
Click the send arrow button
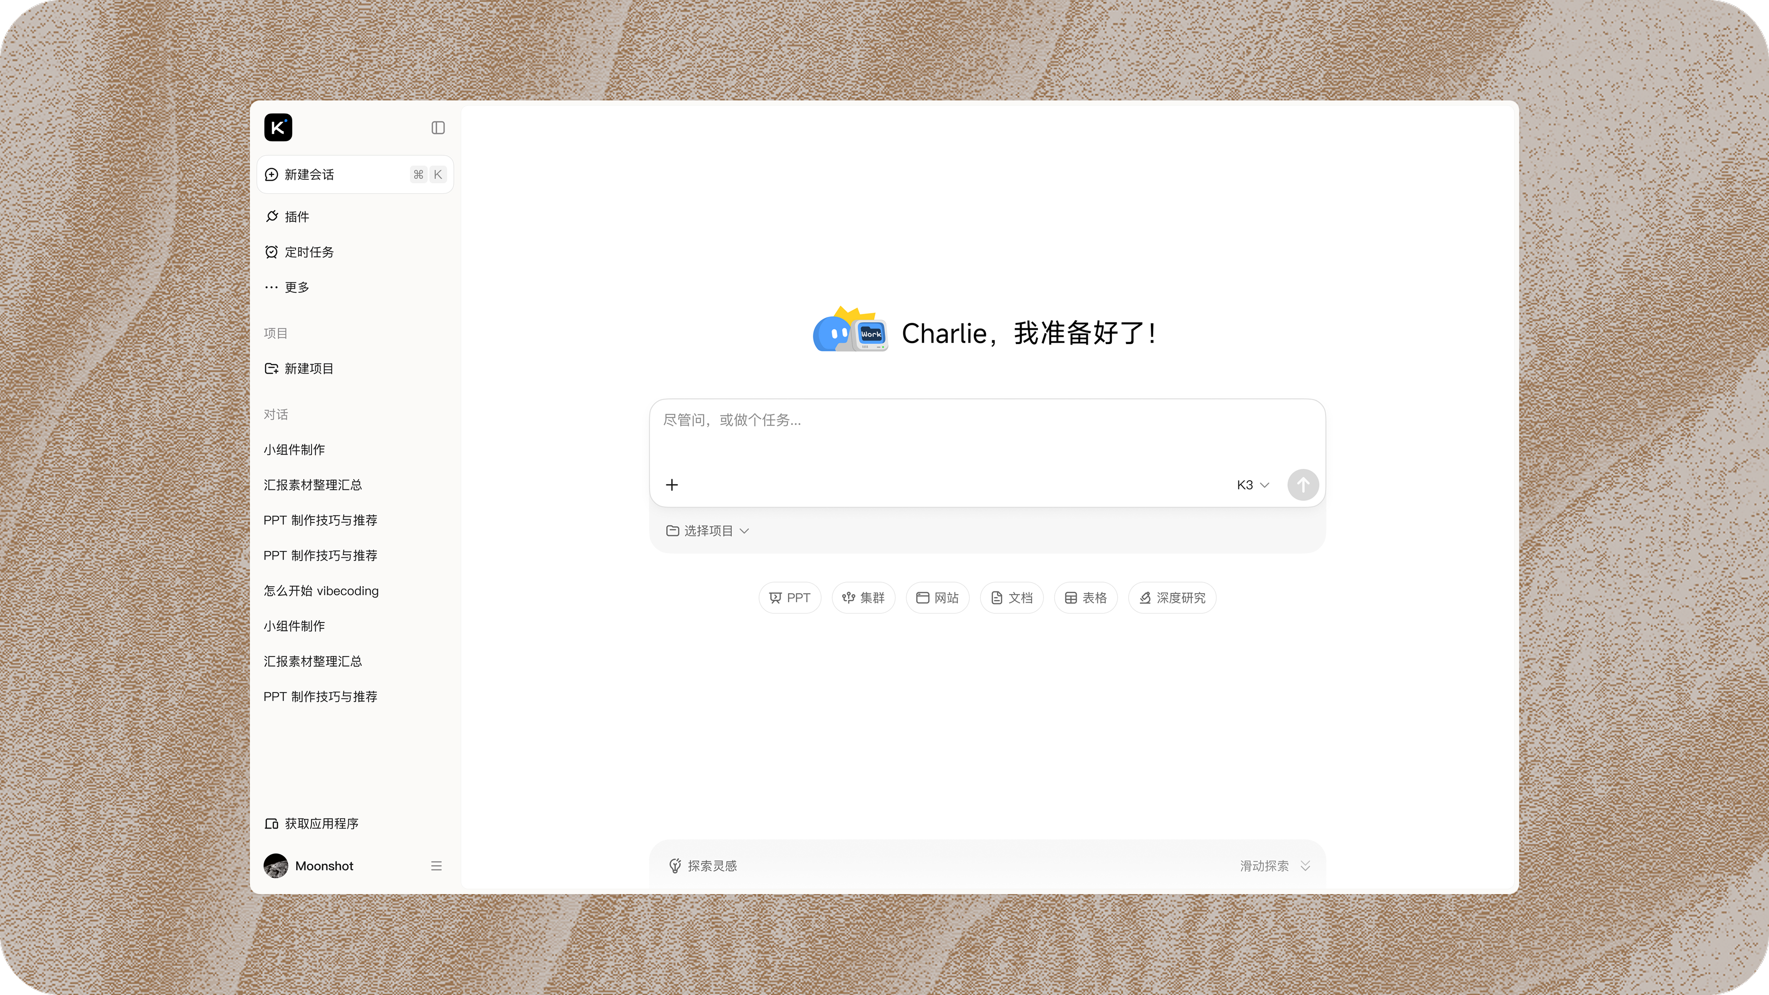(1303, 485)
